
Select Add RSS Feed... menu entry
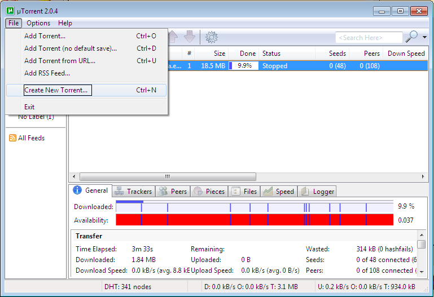[86, 73]
